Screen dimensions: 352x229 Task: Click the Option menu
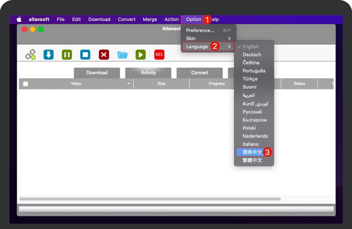coord(194,19)
